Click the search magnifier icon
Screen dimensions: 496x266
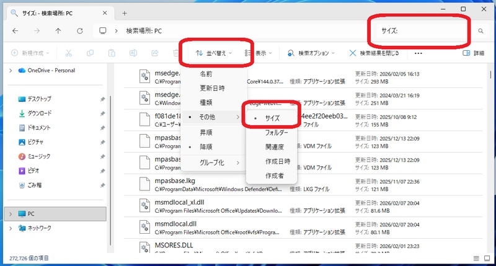point(480,31)
